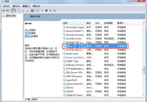Image resolution: width=147 pixels, height=102 pixels.
Task: Click the gear icon beside Secure Socket T...
Action: pyautogui.click(x=64, y=31)
